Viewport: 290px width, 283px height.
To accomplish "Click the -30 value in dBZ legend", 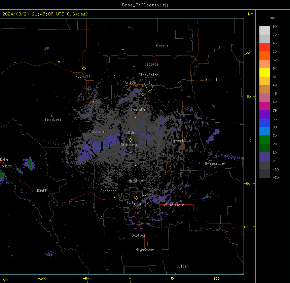I will tap(276, 178).
